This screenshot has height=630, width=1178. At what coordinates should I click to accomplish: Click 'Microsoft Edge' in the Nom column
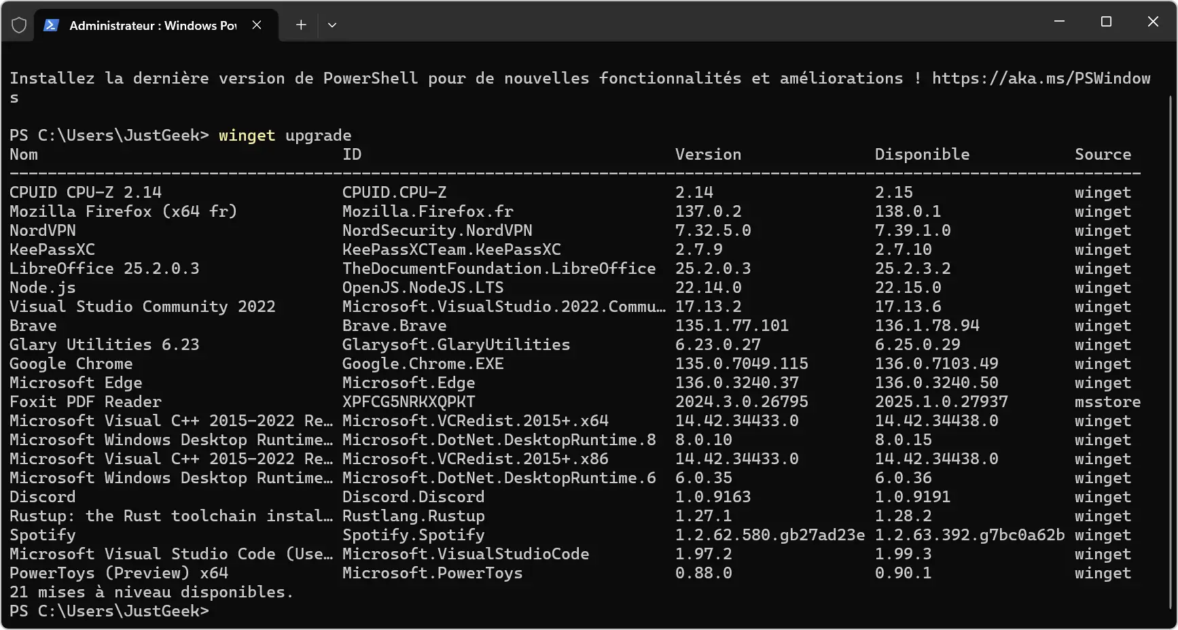point(76,383)
